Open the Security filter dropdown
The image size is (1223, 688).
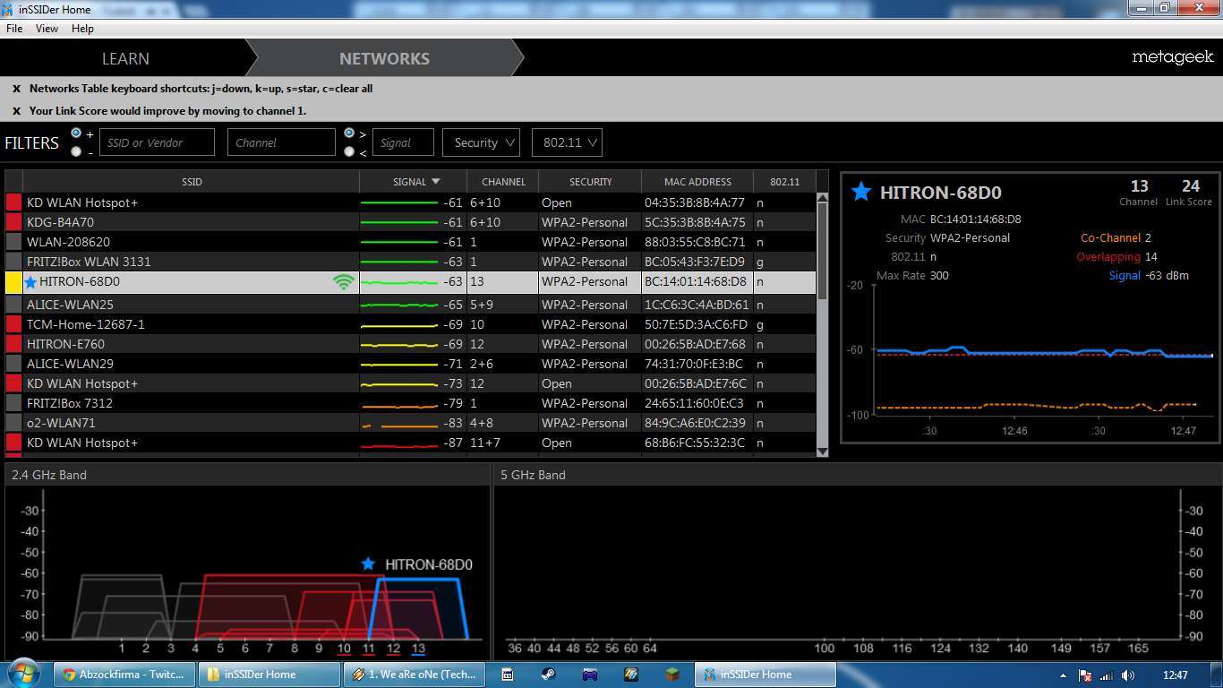pyautogui.click(x=482, y=142)
